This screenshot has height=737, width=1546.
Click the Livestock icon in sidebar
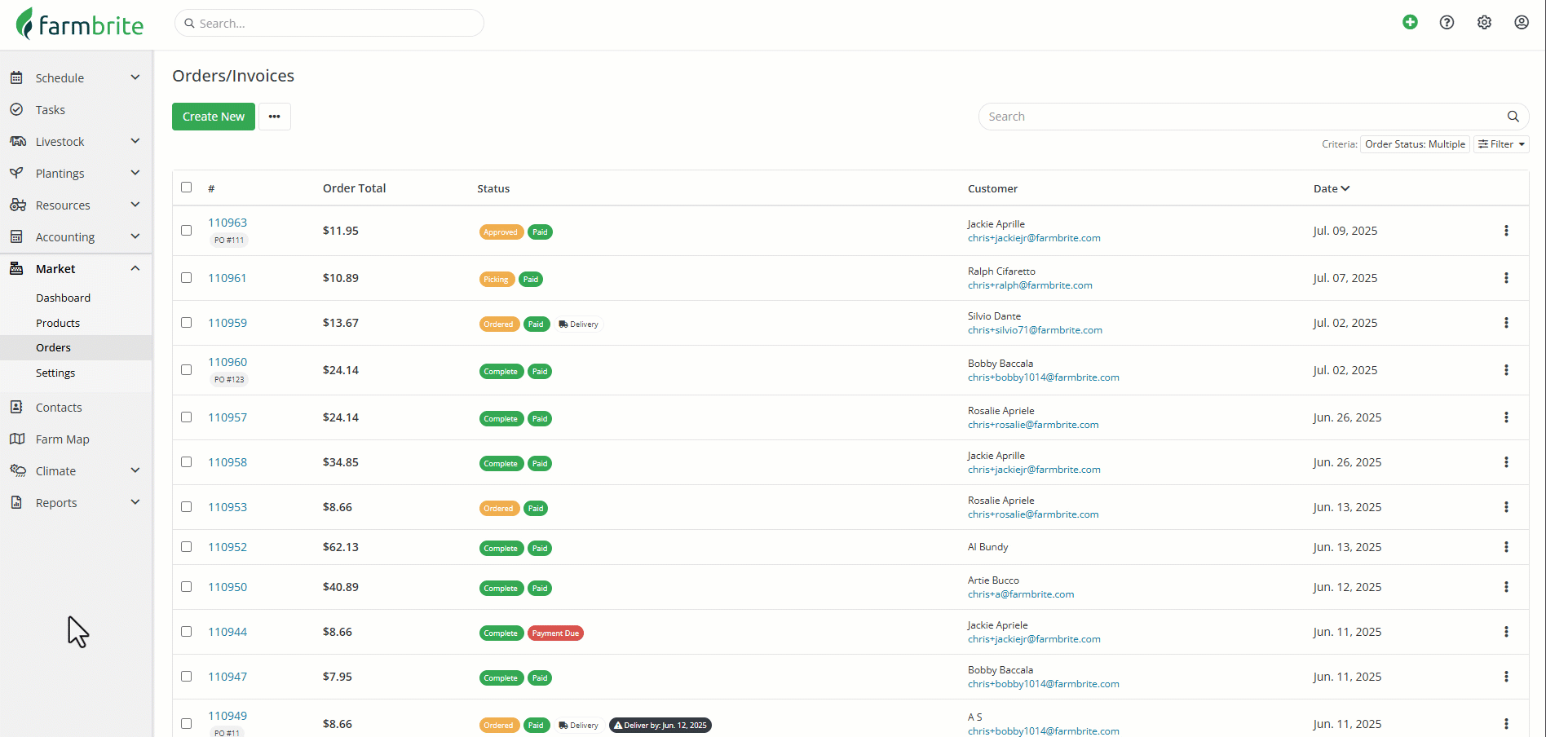click(x=17, y=141)
